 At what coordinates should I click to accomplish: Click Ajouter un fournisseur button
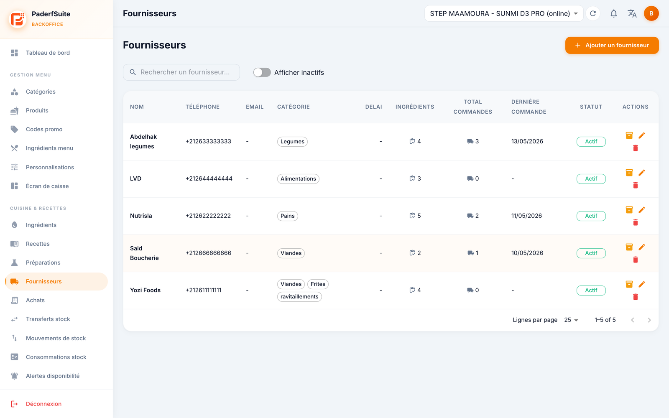pos(612,45)
